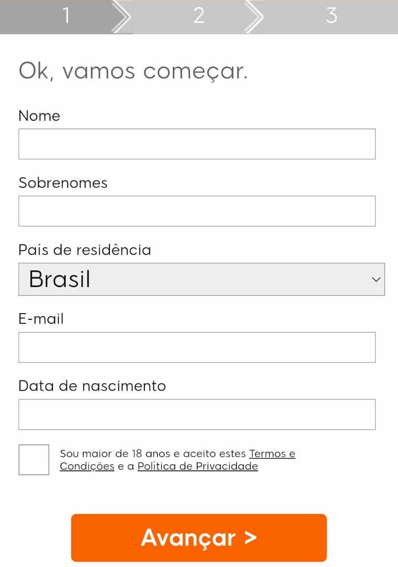The image size is (398, 567).
Task: Click the orange Avançar button
Action: tap(199, 538)
